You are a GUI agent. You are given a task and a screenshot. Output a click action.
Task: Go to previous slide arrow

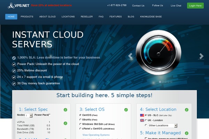coord(130,56)
